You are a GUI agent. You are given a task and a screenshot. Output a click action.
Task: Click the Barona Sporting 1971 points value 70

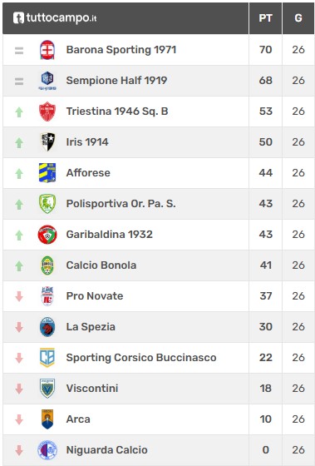(265, 50)
